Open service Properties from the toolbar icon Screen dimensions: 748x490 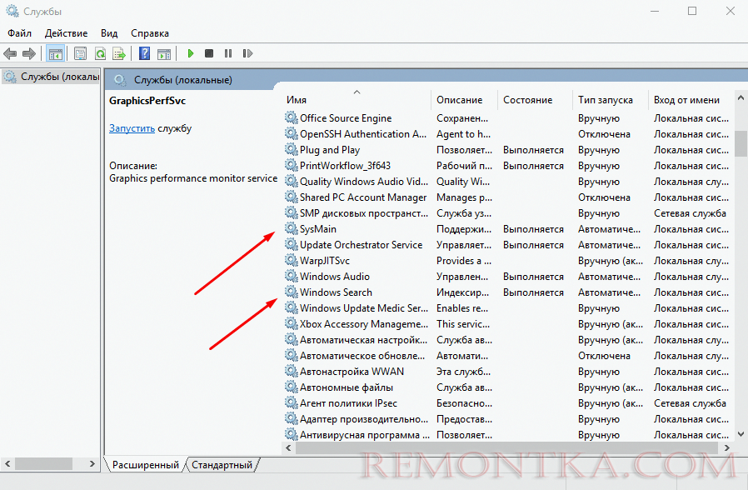pos(80,53)
